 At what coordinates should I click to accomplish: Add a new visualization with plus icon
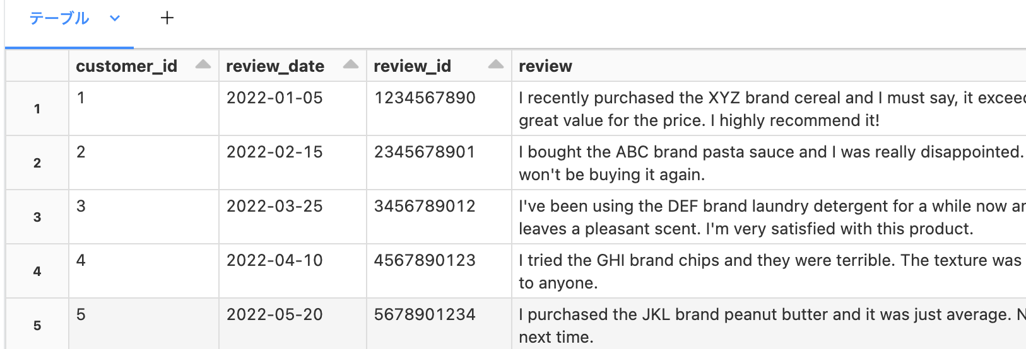167,18
